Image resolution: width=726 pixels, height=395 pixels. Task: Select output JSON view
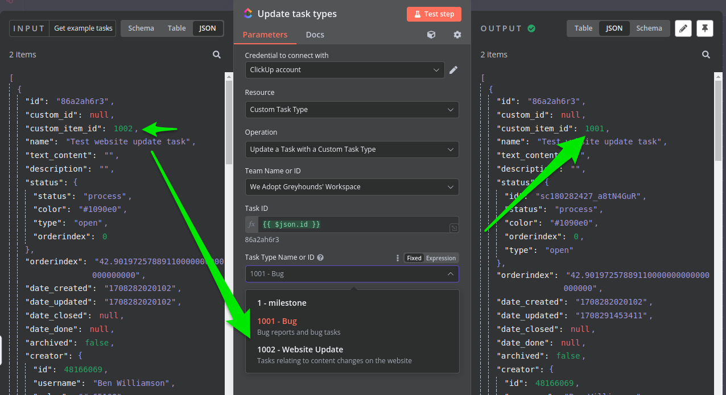click(614, 28)
